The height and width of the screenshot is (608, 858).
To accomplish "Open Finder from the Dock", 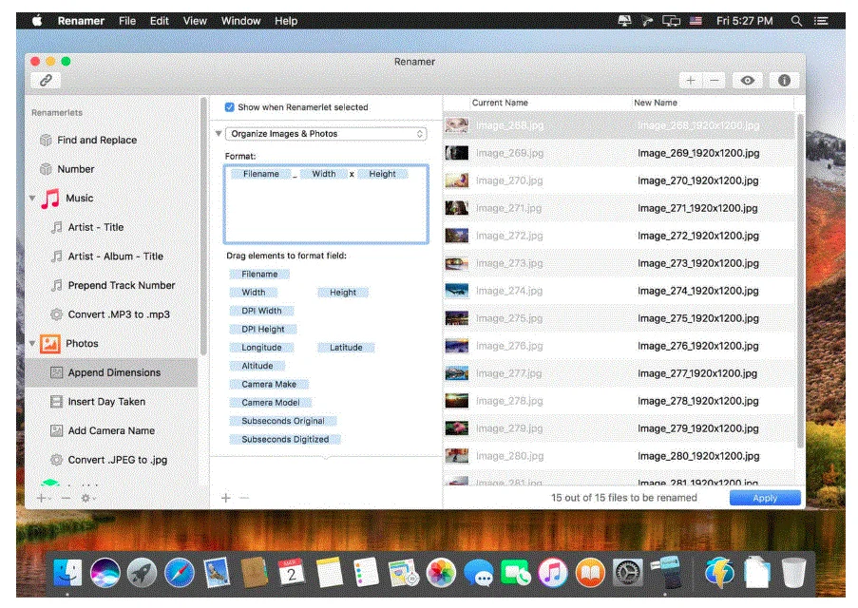I will click(x=67, y=573).
